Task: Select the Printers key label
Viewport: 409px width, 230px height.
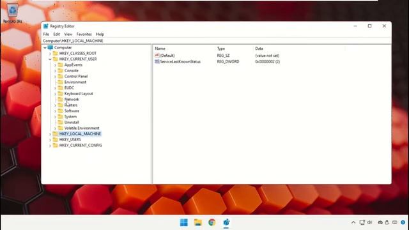Action: [71, 105]
